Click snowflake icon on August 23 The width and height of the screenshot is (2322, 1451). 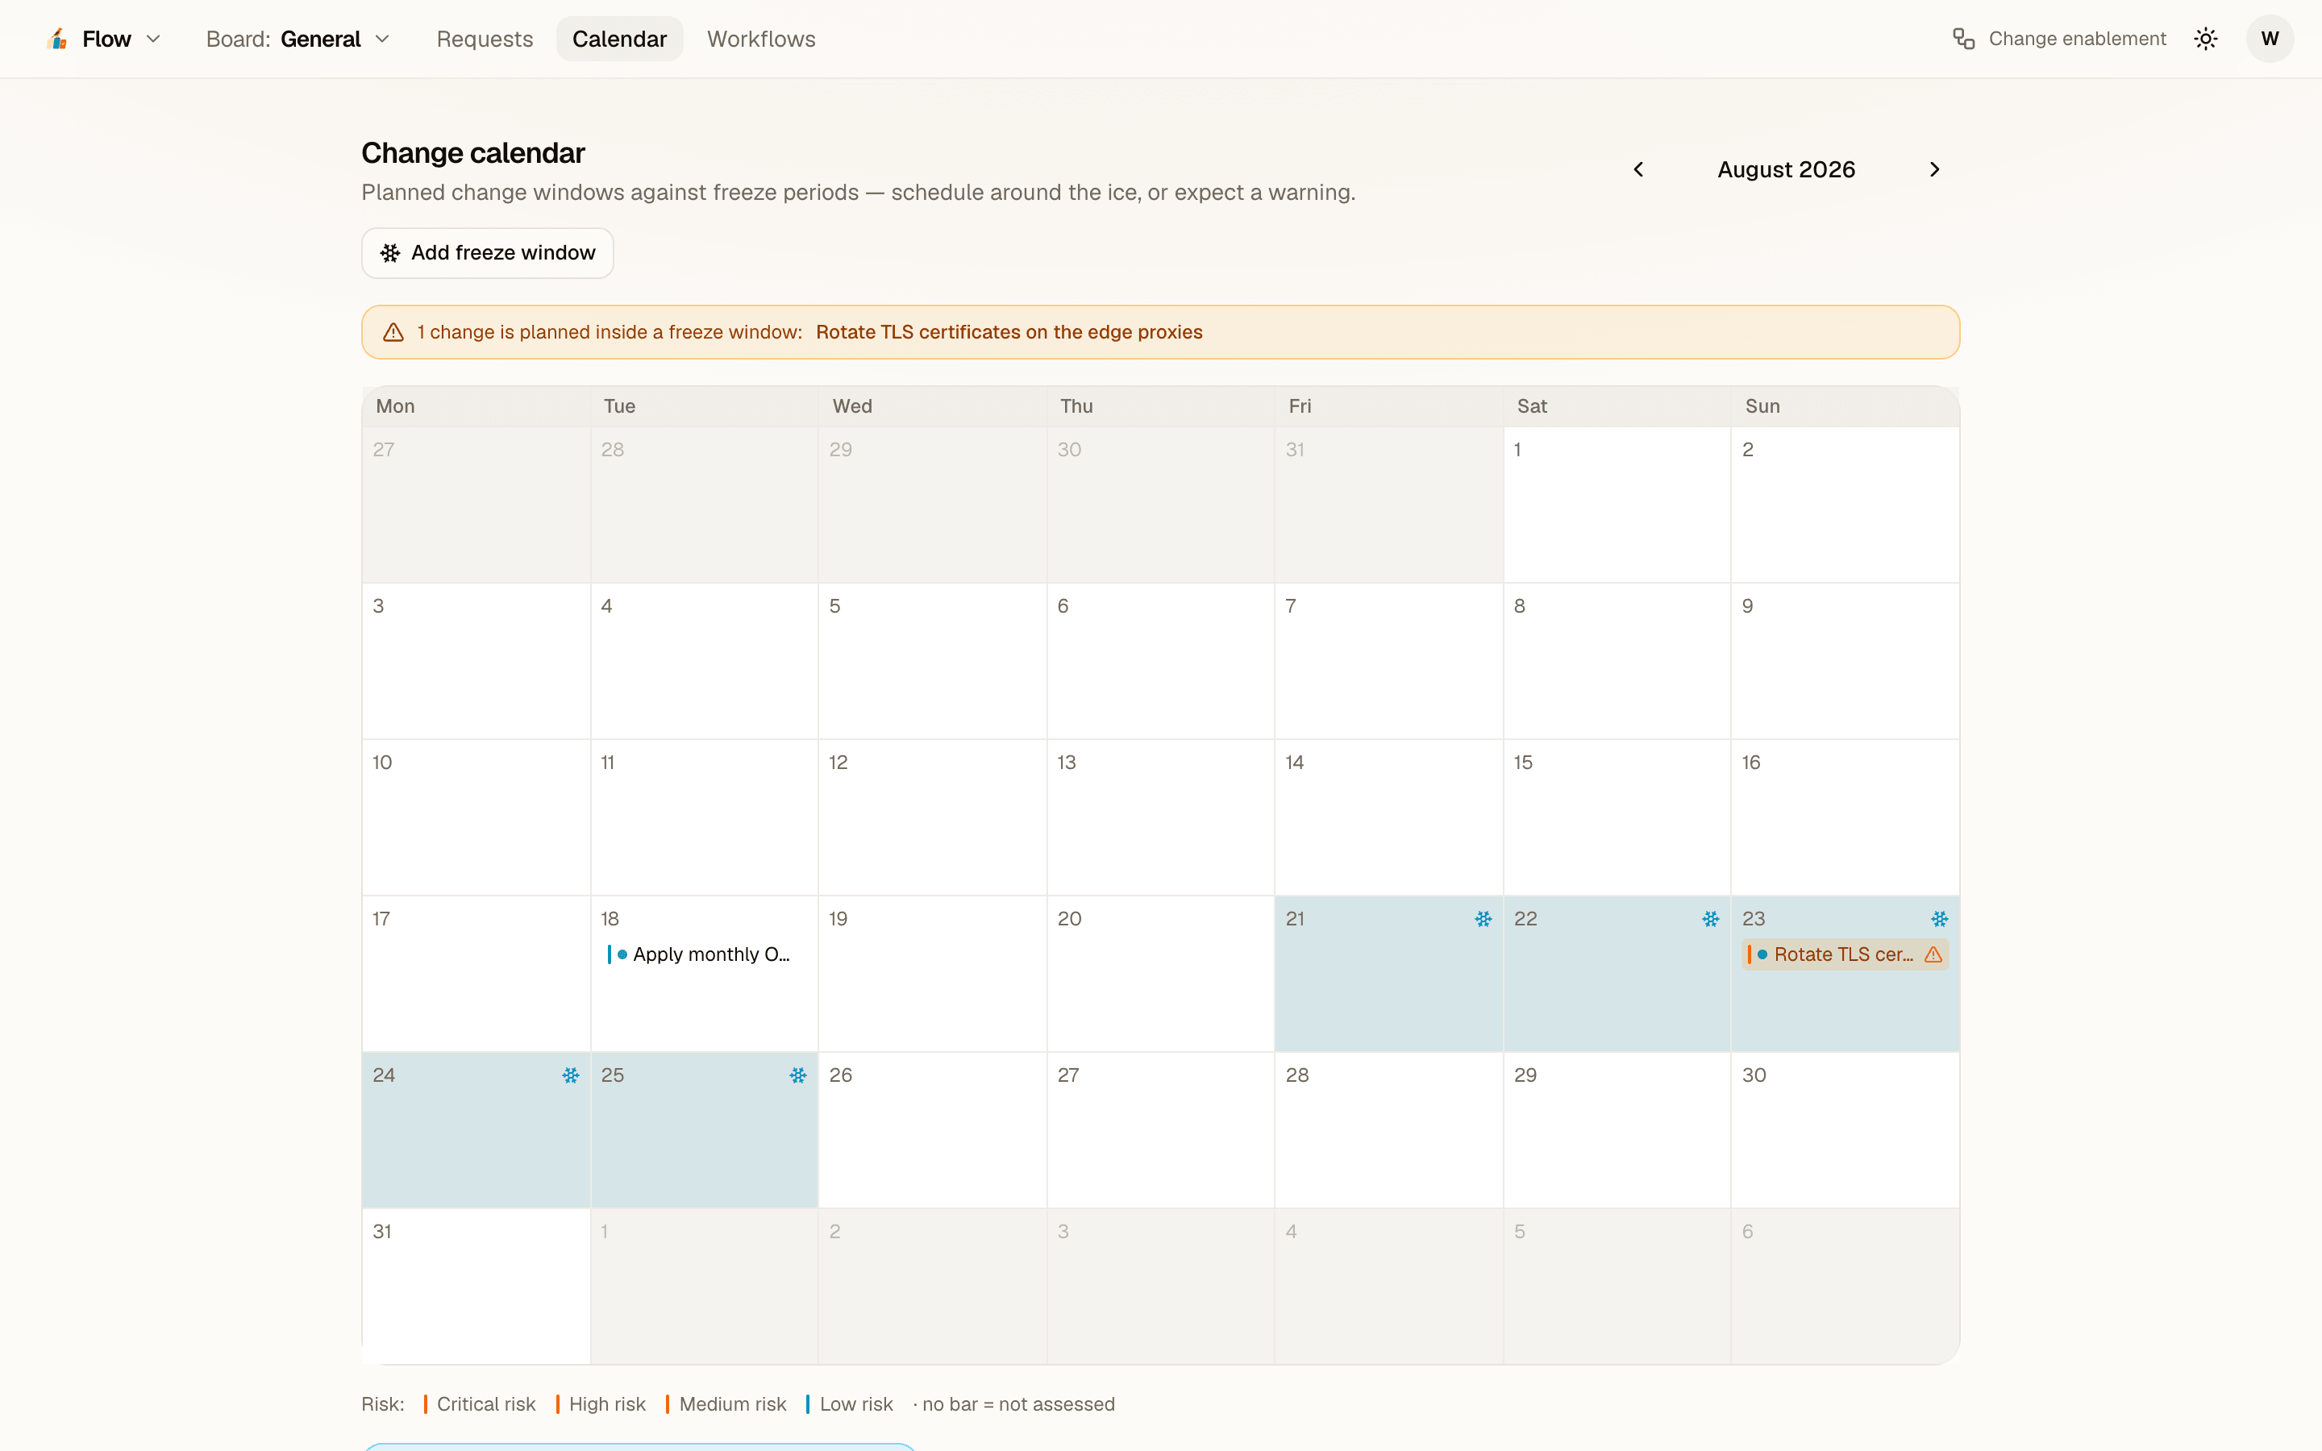(x=1939, y=919)
